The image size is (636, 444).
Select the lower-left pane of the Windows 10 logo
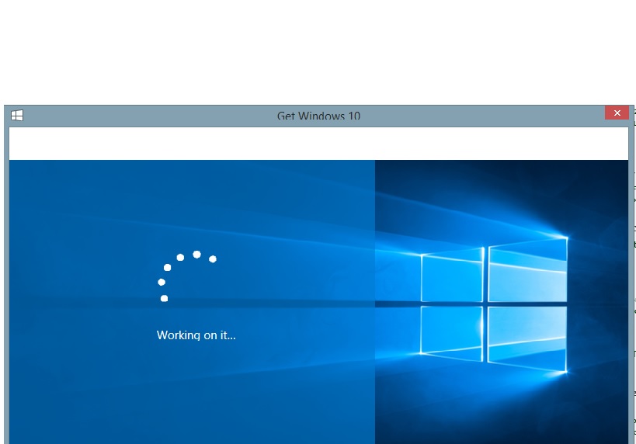[x=452, y=333]
